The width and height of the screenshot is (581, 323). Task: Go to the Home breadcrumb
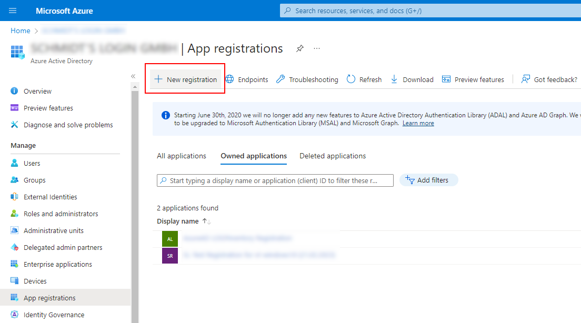click(21, 31)
